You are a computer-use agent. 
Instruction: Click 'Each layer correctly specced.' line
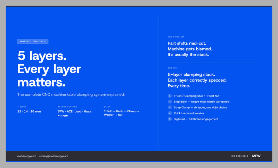(197, 80)
